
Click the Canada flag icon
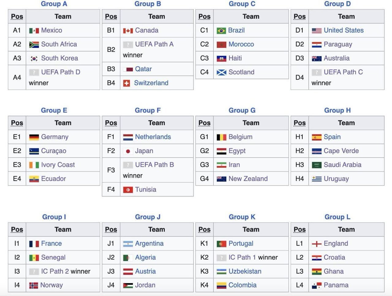click(128, 31)
